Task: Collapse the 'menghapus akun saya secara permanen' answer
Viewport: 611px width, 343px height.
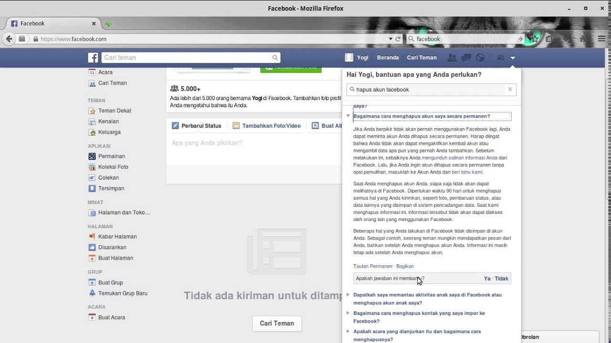Action: click(421, 116)
